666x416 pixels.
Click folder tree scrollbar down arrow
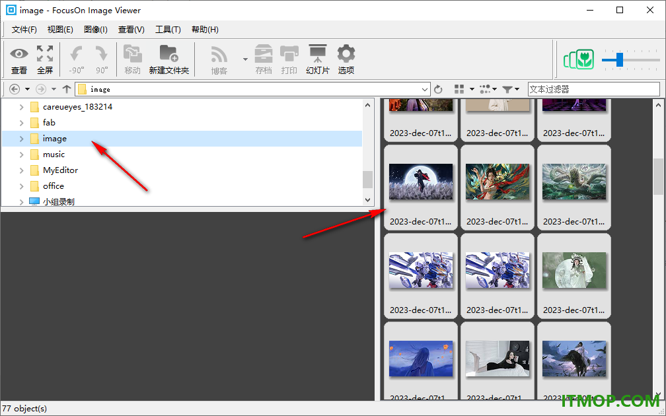[x=368, y=200]
